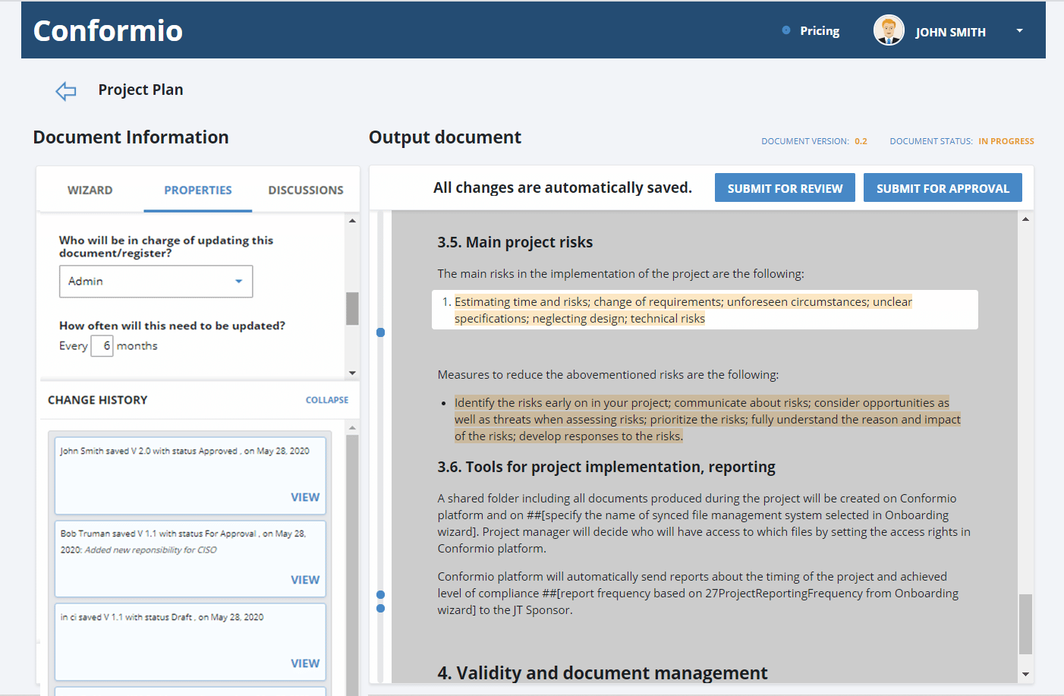Click the lower blue marker dot near section 3.6

[x=381, y=608]
